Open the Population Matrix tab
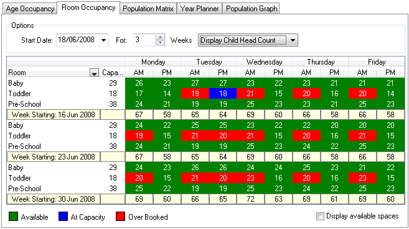409x229 pixels. [148, 9]
